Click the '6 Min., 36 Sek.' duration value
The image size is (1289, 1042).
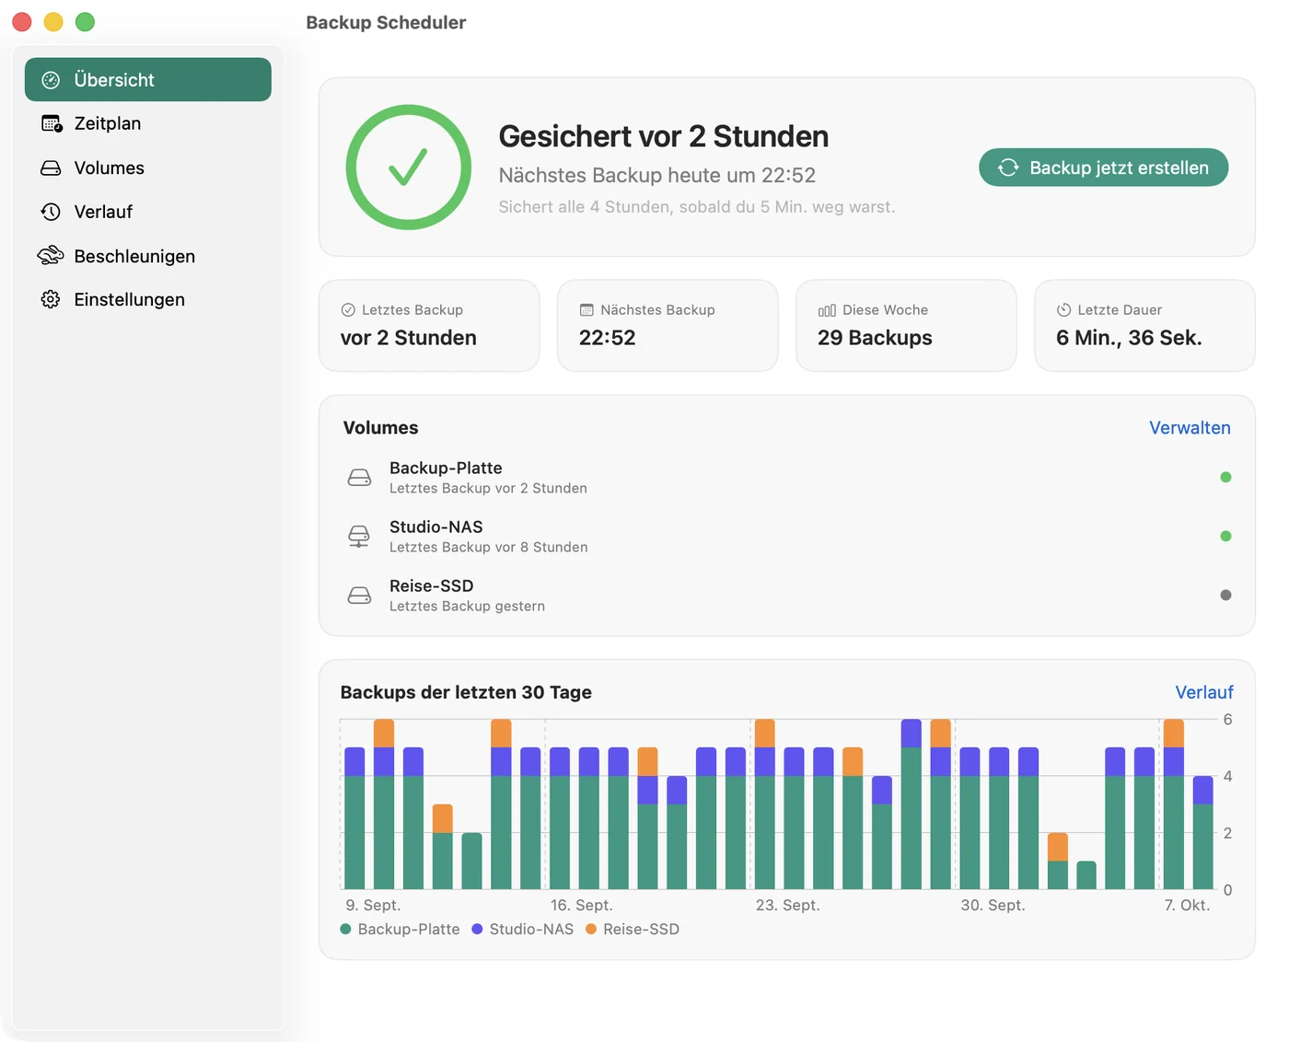[1129, 338]
